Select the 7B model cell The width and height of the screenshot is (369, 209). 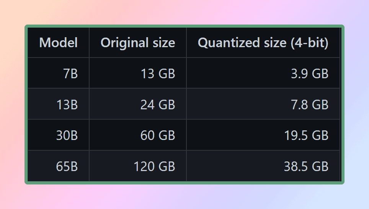(x=58, y=73)
